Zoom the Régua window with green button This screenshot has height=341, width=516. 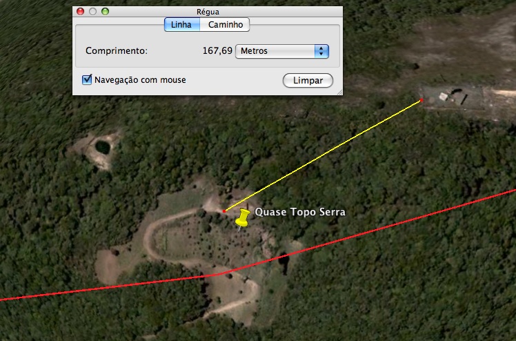click(105, 12)
